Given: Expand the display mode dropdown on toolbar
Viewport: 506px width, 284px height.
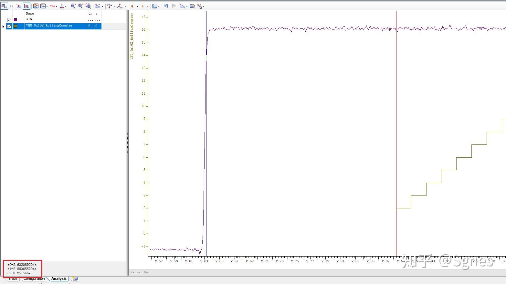Looking at the screenshot, I should (x=158, y=6).
